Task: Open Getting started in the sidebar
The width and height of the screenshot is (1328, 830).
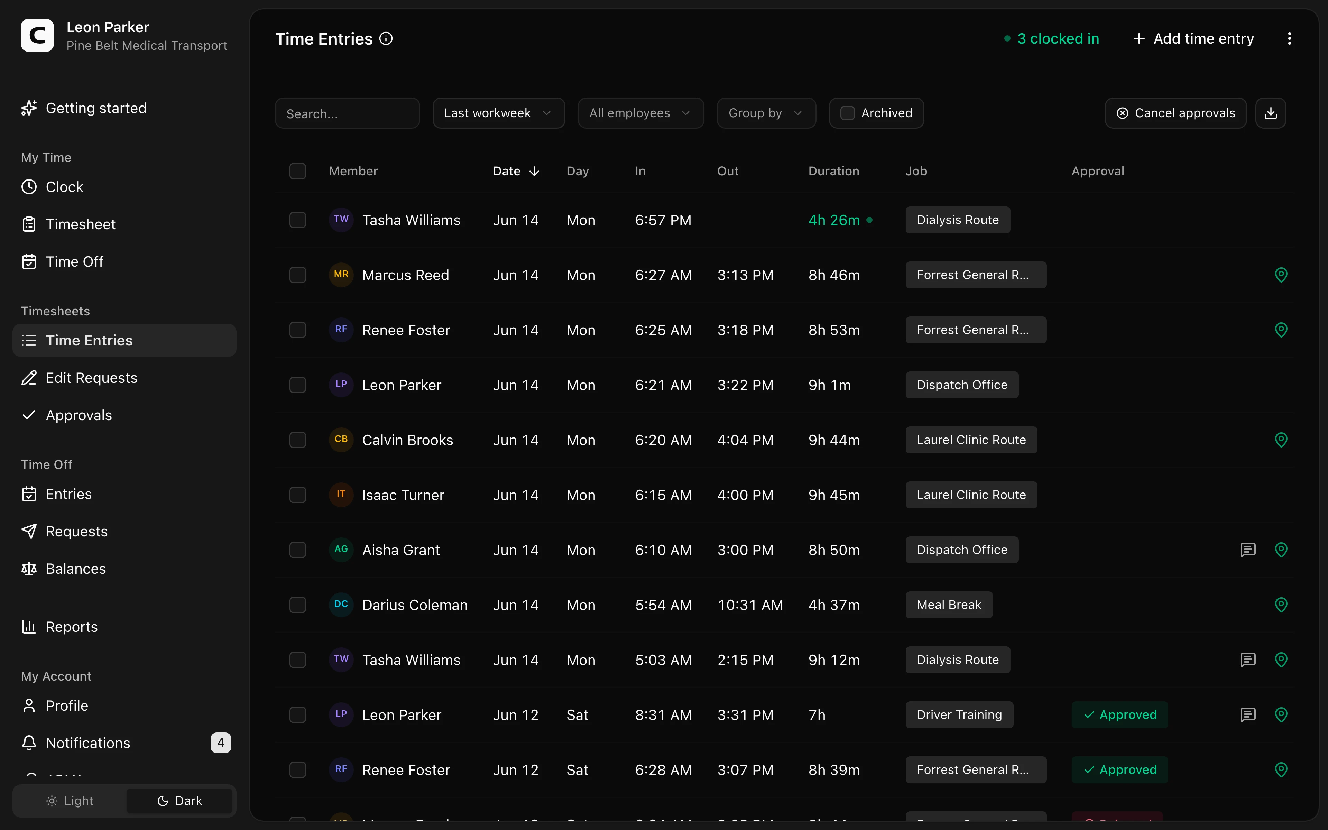Action: (x=124, y=108)
